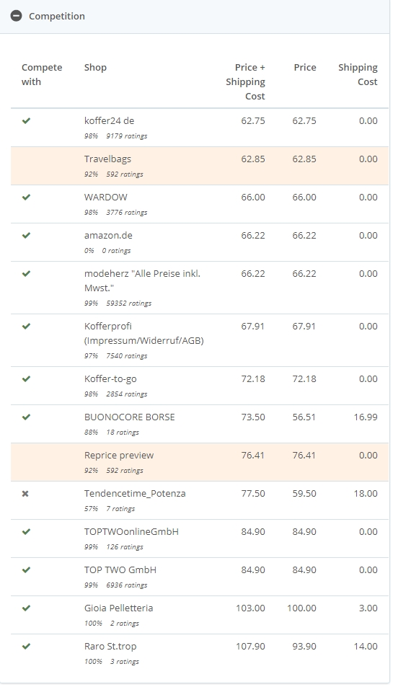Select the Reprice preview row

coord(200,462)
